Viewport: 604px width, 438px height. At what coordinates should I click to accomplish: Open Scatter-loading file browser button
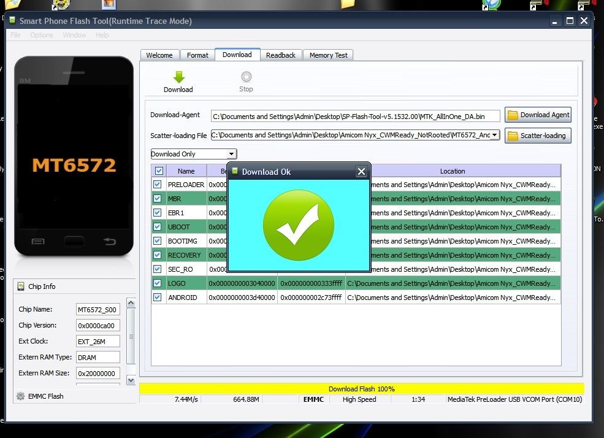538,136
